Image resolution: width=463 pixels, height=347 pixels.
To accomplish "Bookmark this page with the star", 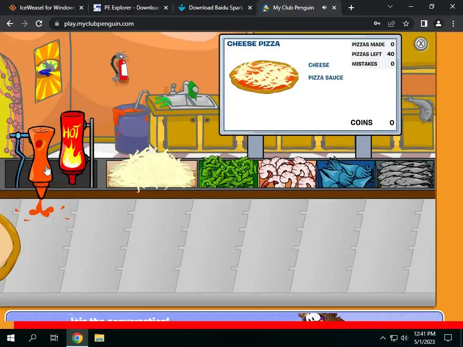I will pyautogui.click(x=406, y=23).
